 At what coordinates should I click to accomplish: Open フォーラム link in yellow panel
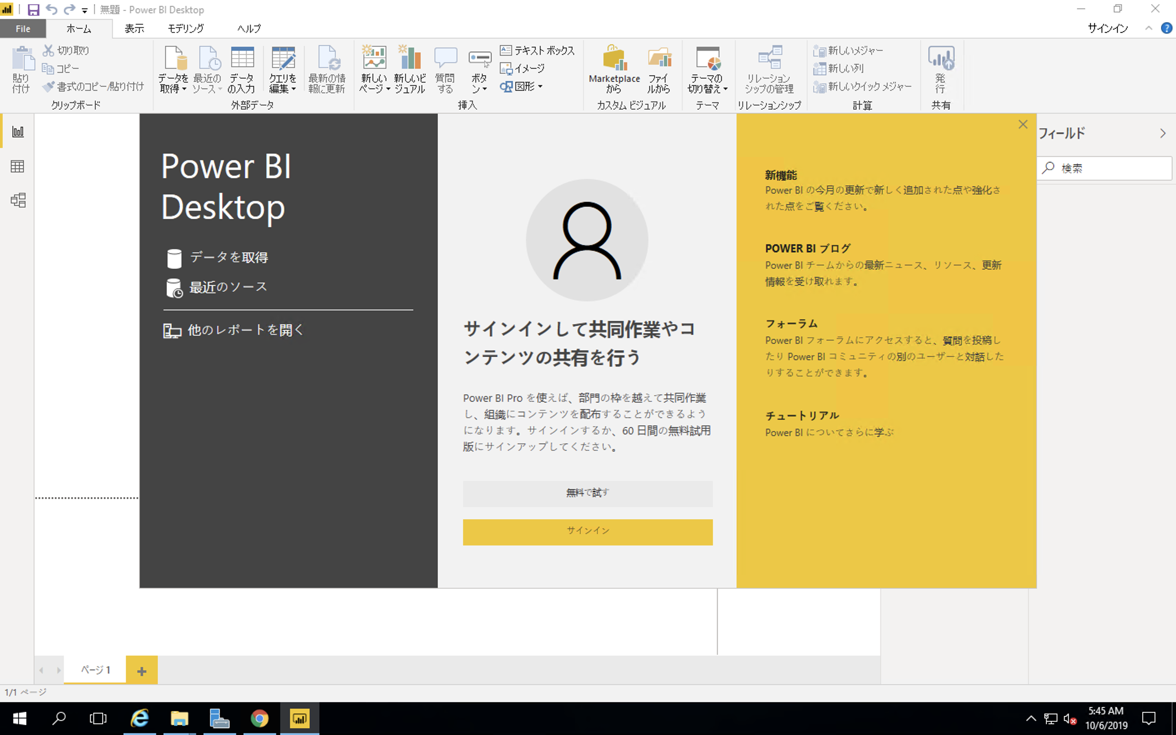point(791,324)
